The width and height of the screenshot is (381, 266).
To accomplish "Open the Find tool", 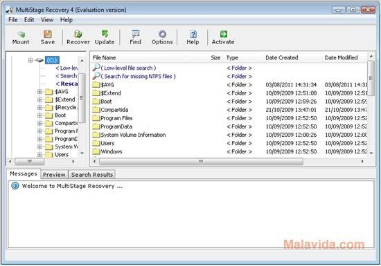I will click(135, 34).
